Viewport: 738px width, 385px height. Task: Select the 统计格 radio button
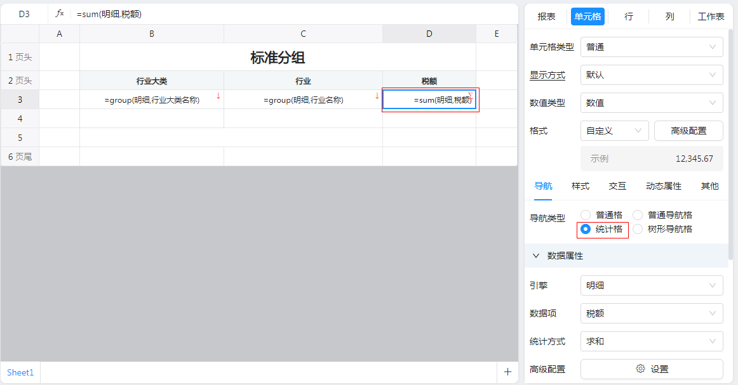click(586, 229)
